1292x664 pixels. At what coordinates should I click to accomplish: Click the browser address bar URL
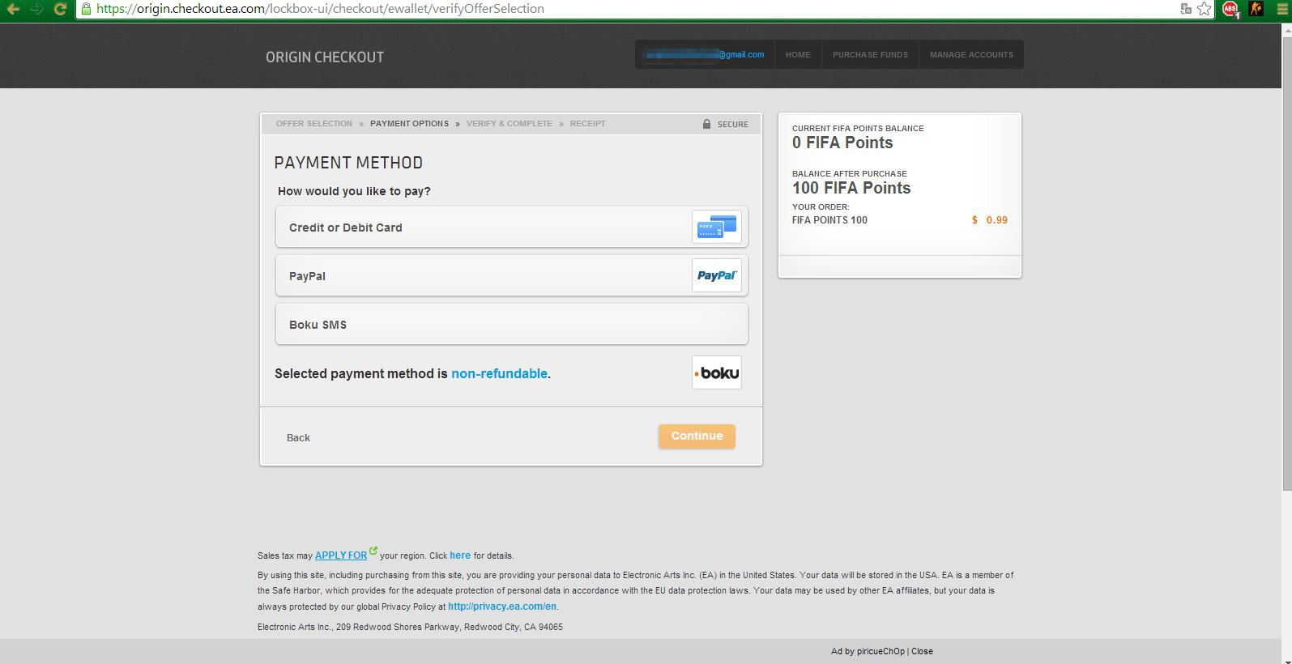click(320, 9)
